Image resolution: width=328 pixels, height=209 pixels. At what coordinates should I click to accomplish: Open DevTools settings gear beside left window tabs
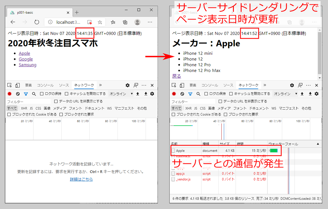(x=127, y=85)
